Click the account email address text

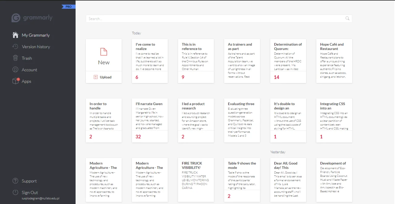41,199
